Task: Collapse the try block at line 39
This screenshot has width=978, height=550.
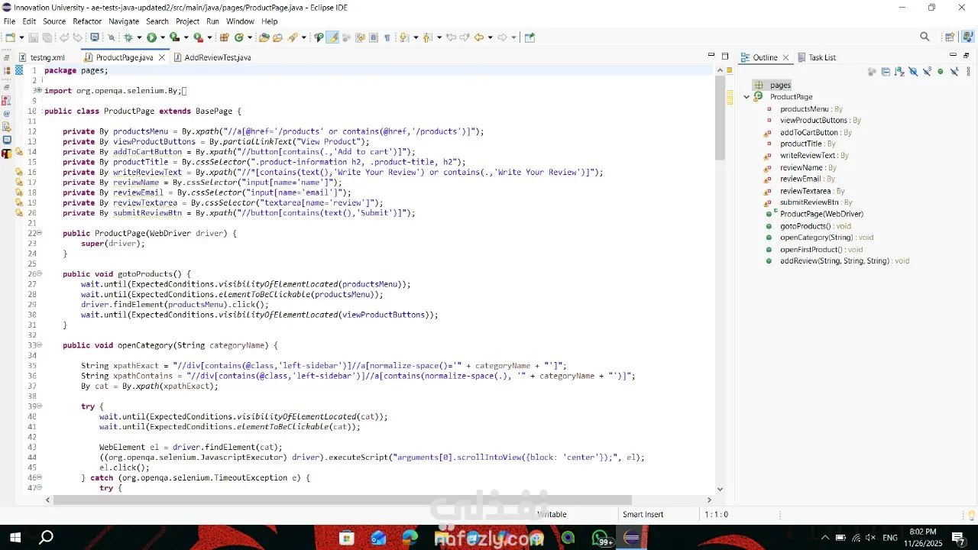Action: (x=38, y=406)
